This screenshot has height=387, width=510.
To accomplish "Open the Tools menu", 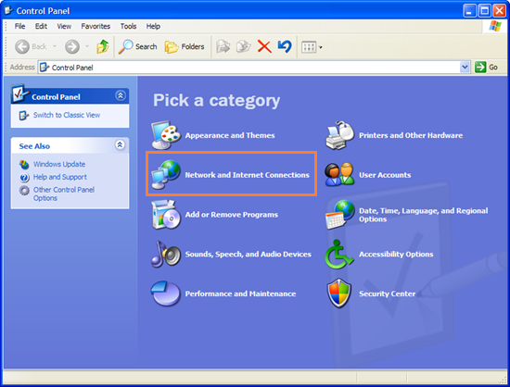I will (x=129, y=26).
